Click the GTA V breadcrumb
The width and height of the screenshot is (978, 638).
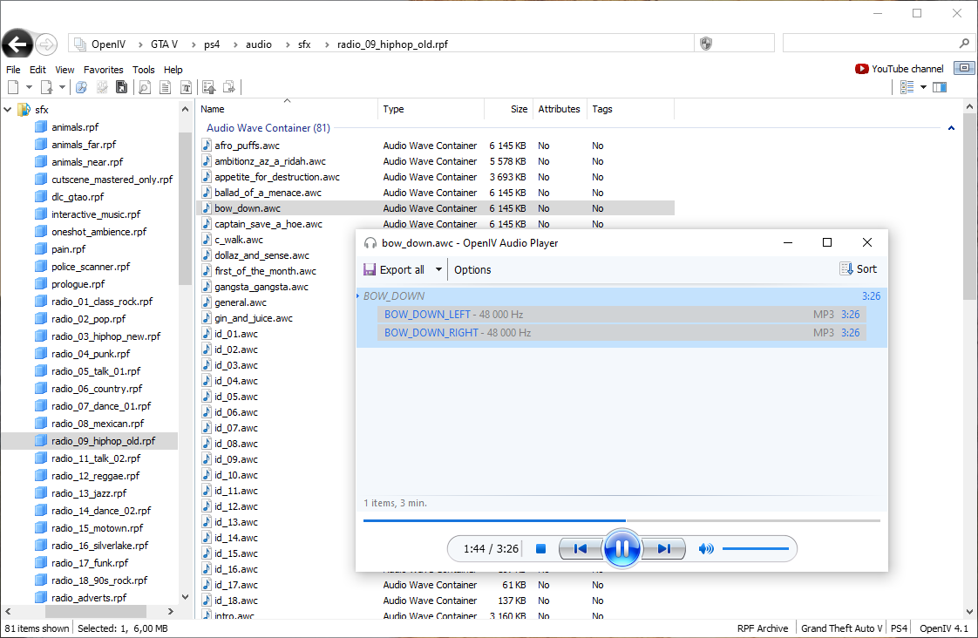[x=164, y=44]
